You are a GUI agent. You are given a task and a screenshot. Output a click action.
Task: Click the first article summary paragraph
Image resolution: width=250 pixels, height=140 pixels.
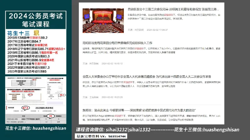click(x=174, y=17)
